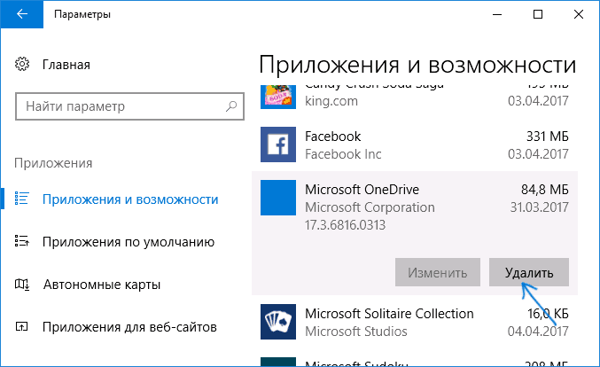The image size is (600, 367).
Task: Select the Microsoft OneDrive app name
Action: click(x=362, y=190)
